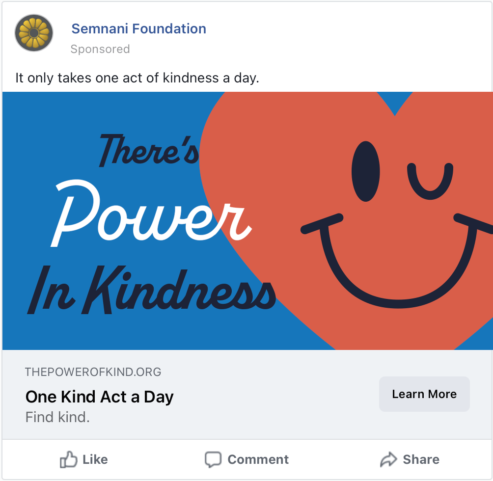Click the thumbs-up Like icon
The width and height of the screenshot is (493, 481).
tap(68, 460)
